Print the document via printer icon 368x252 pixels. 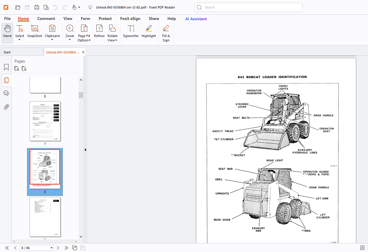point(36,7)
